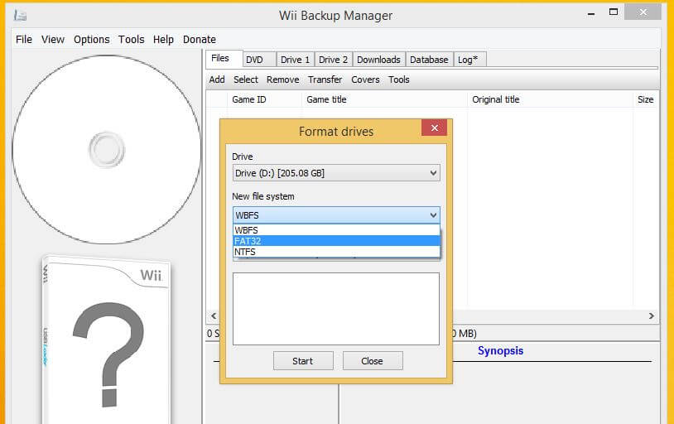Open the View menu
Screen dimensions: 674x424
pos(52,40)
